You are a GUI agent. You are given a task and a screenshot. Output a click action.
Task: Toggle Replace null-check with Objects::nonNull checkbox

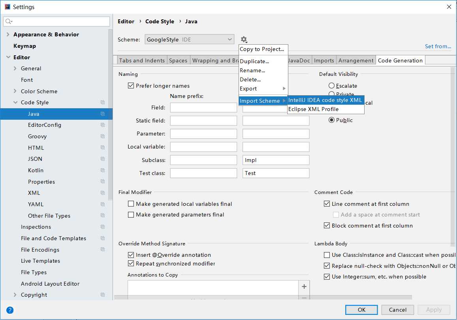[x=327, y=266]
